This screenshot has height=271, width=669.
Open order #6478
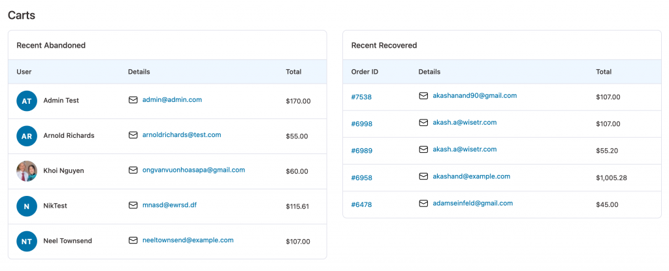point(361,204)
